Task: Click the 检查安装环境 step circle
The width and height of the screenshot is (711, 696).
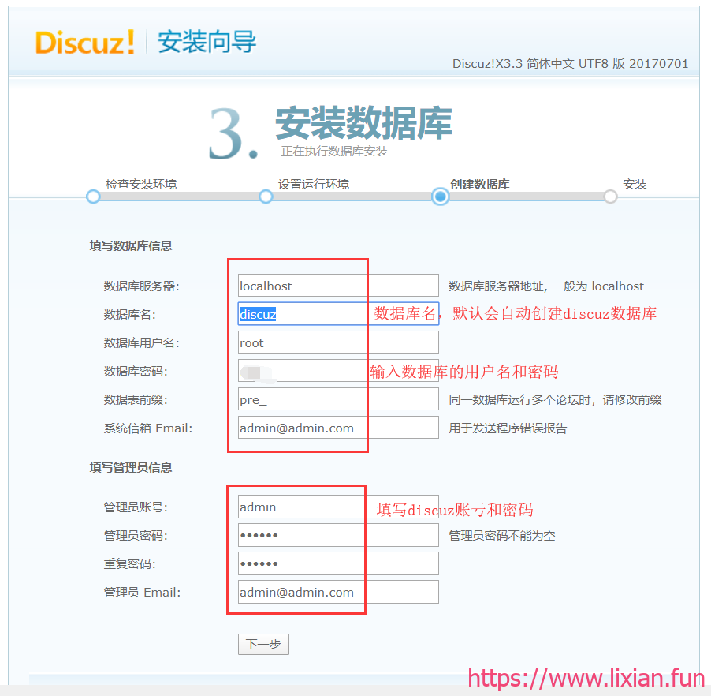Action: pos(93,196)
